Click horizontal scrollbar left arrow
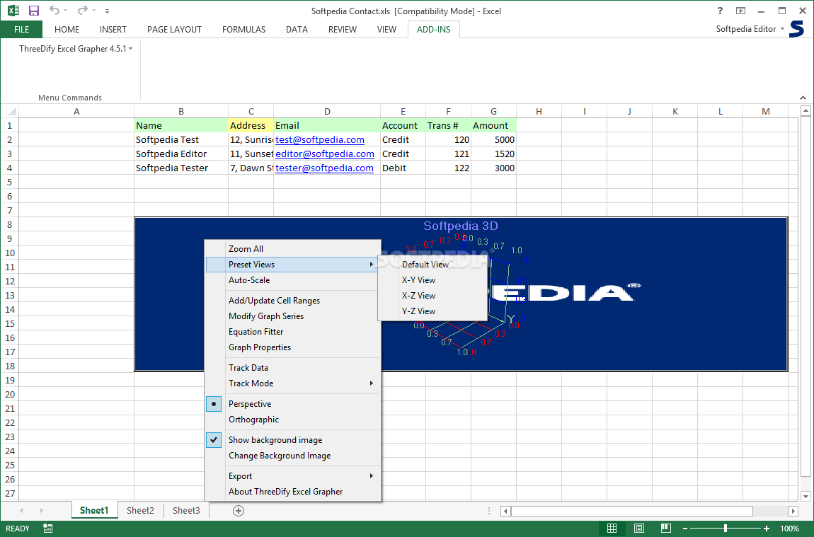 [505, 511]
